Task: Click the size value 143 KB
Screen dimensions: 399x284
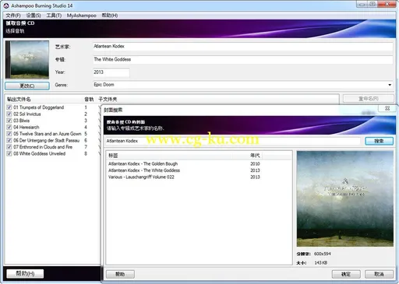Action: tap(321, 263)
